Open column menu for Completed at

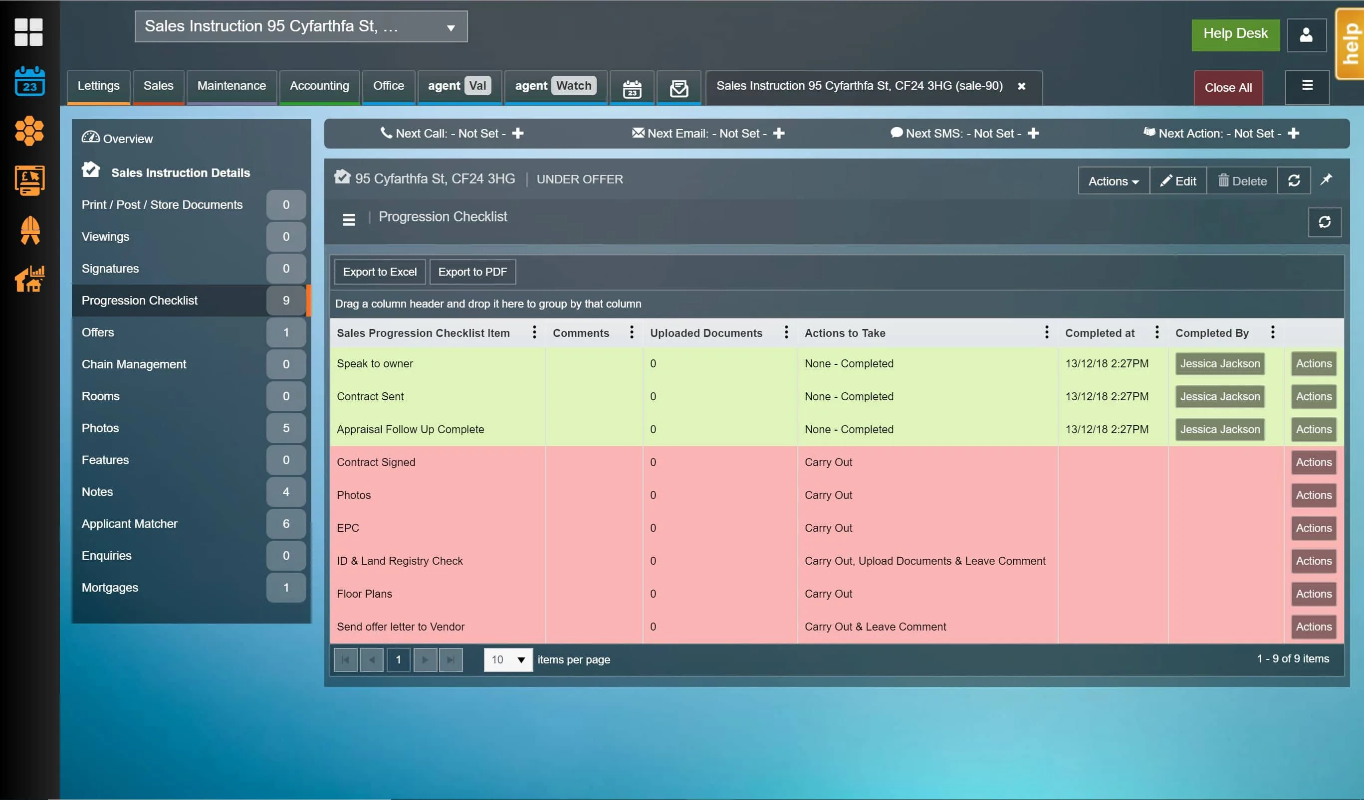pyautogui.click(x=1156, y=332)
